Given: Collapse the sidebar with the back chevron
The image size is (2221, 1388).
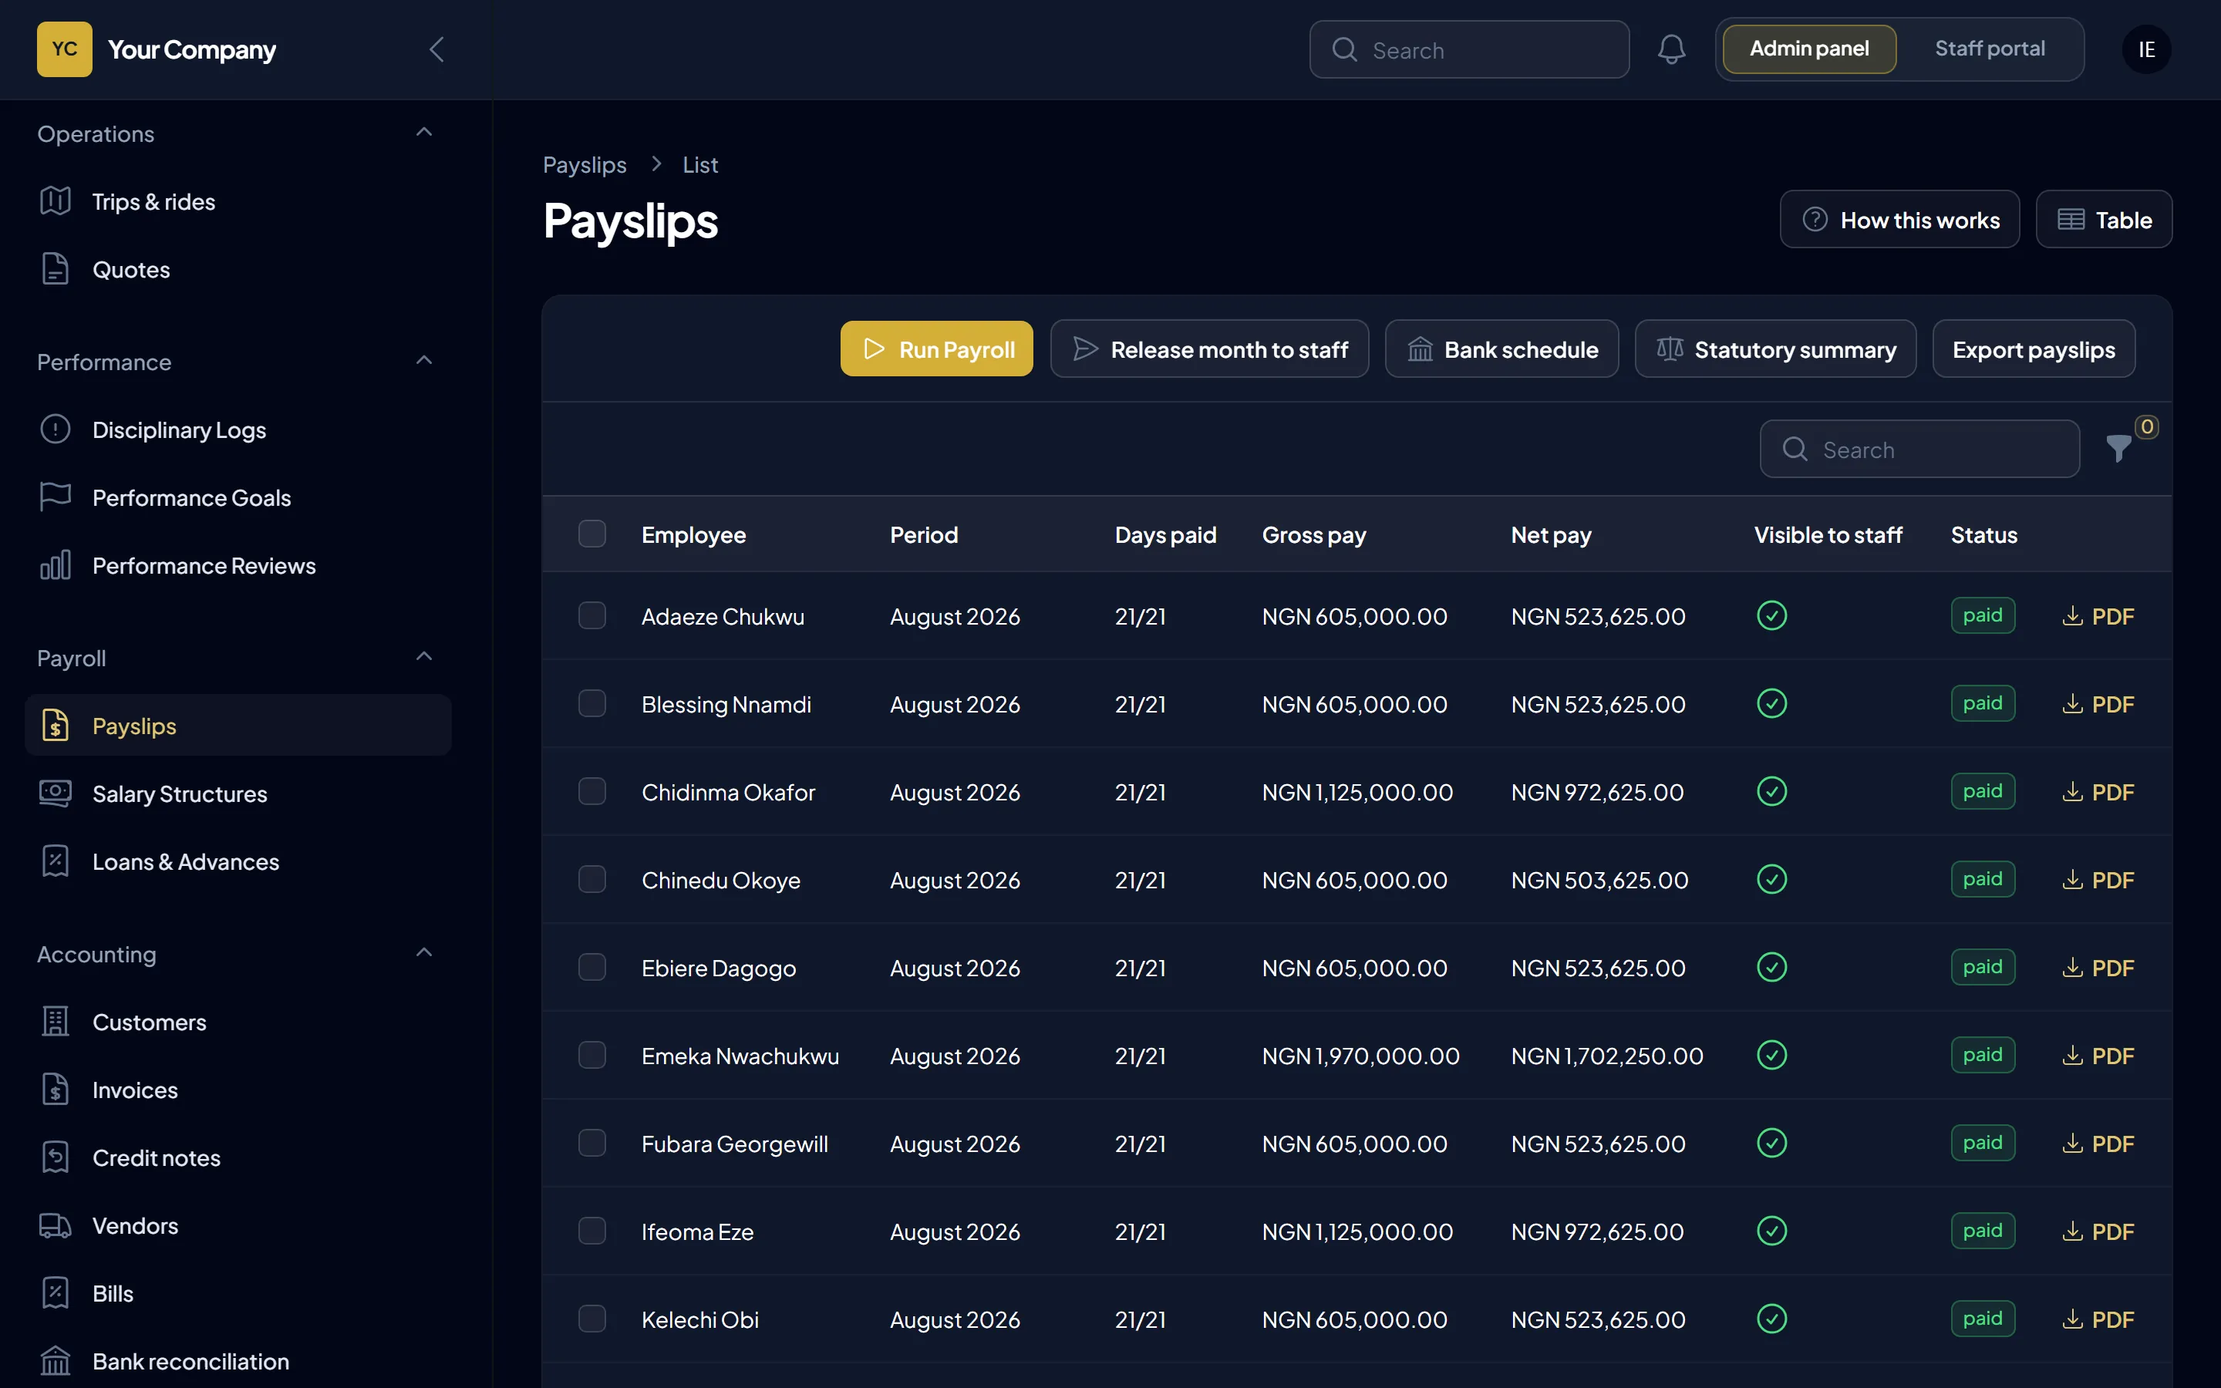Looking at the screenshot, I should [436, 49].
